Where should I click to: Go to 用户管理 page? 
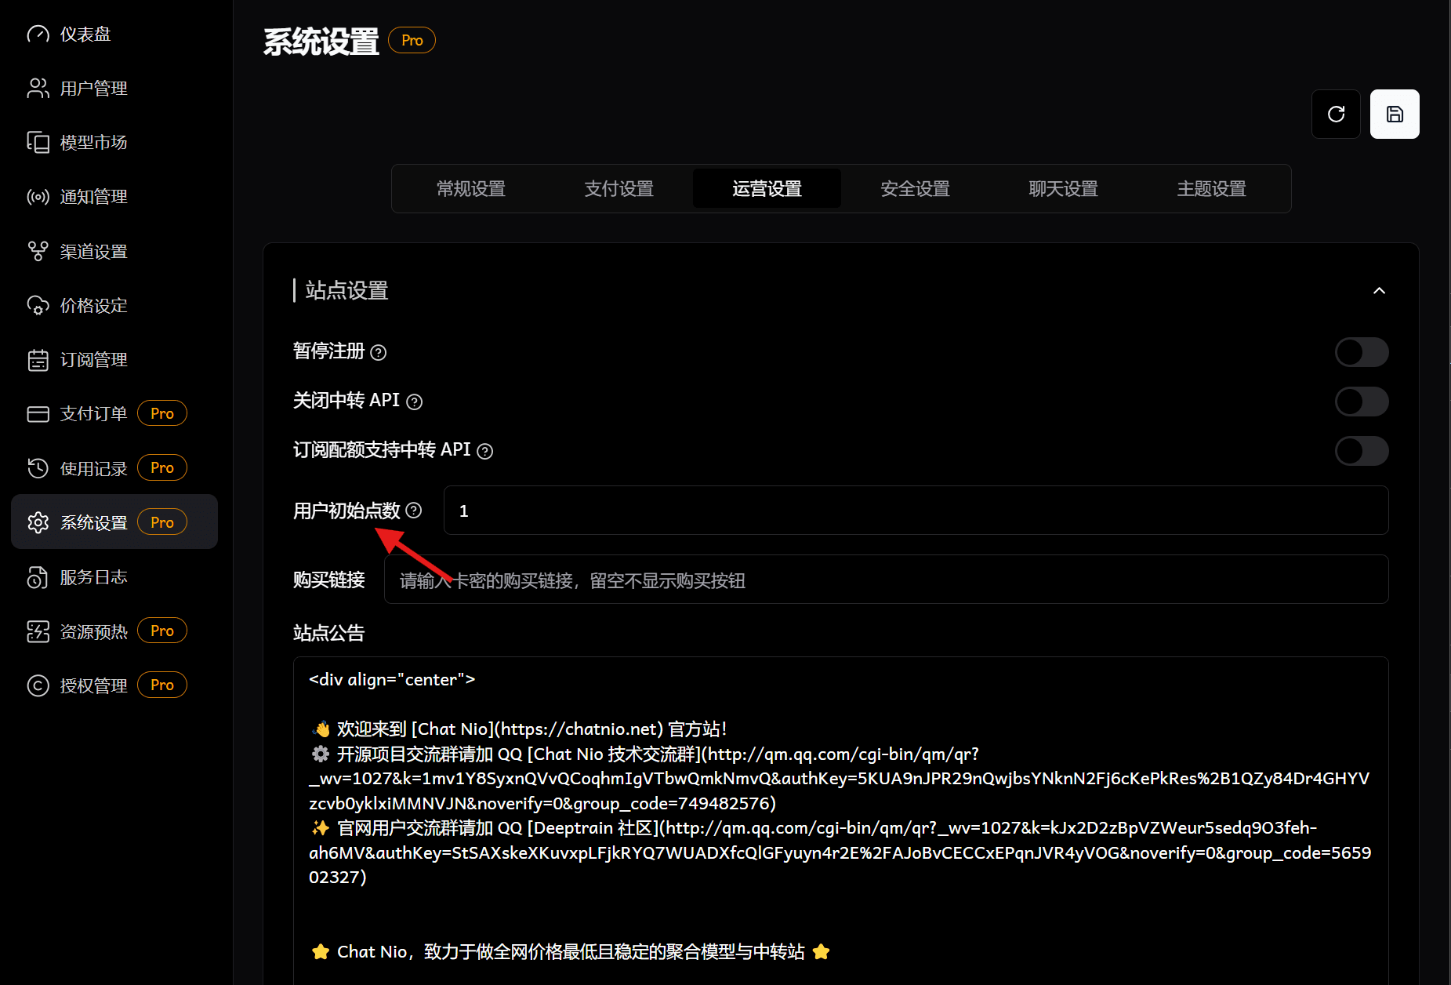(114, 88)
